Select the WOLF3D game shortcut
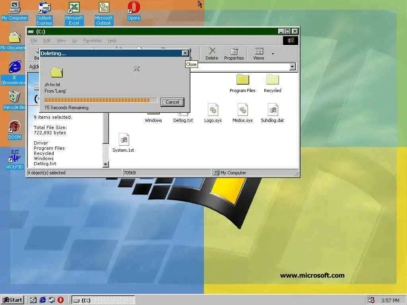407x305 pixels. pos(15,160)
